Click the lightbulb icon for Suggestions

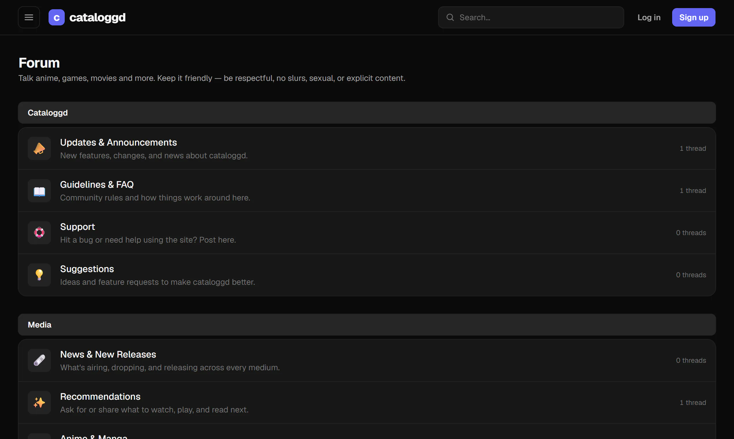[x=39, y=275]
